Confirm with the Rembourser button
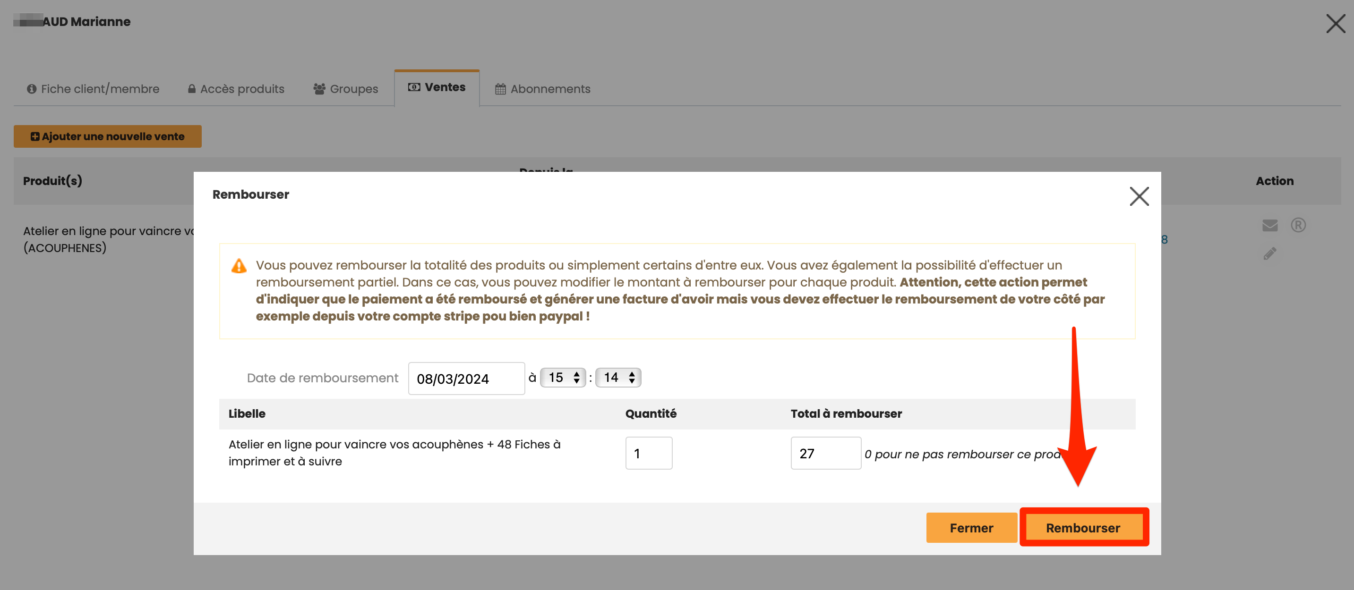 [x=1083, y=528]
